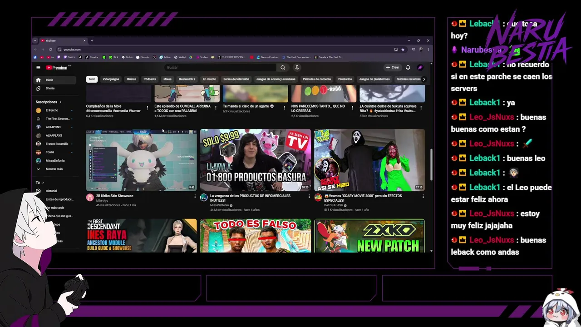The height and width of the screenshot is (327, 581).
Task: Open the Botrix bookmark
Action: click(127, 57)
